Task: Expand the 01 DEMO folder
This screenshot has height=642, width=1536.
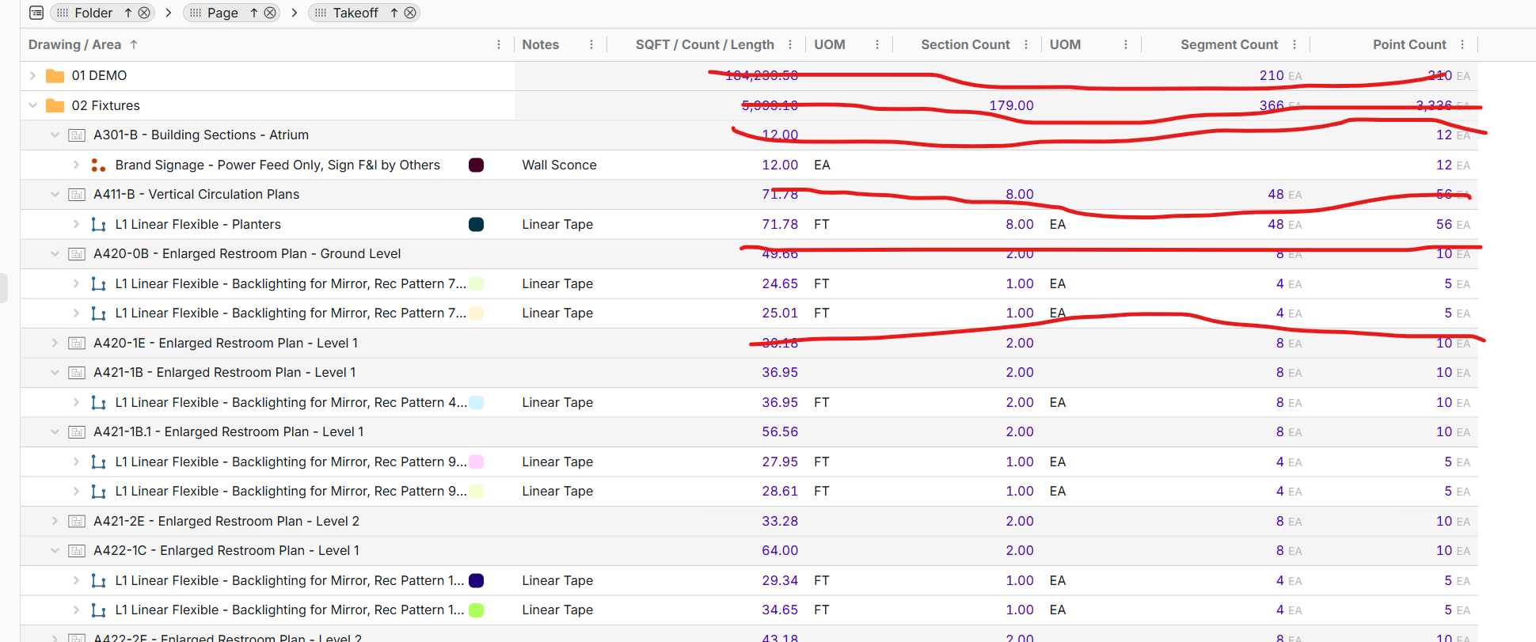Action: tap(32, 75)
